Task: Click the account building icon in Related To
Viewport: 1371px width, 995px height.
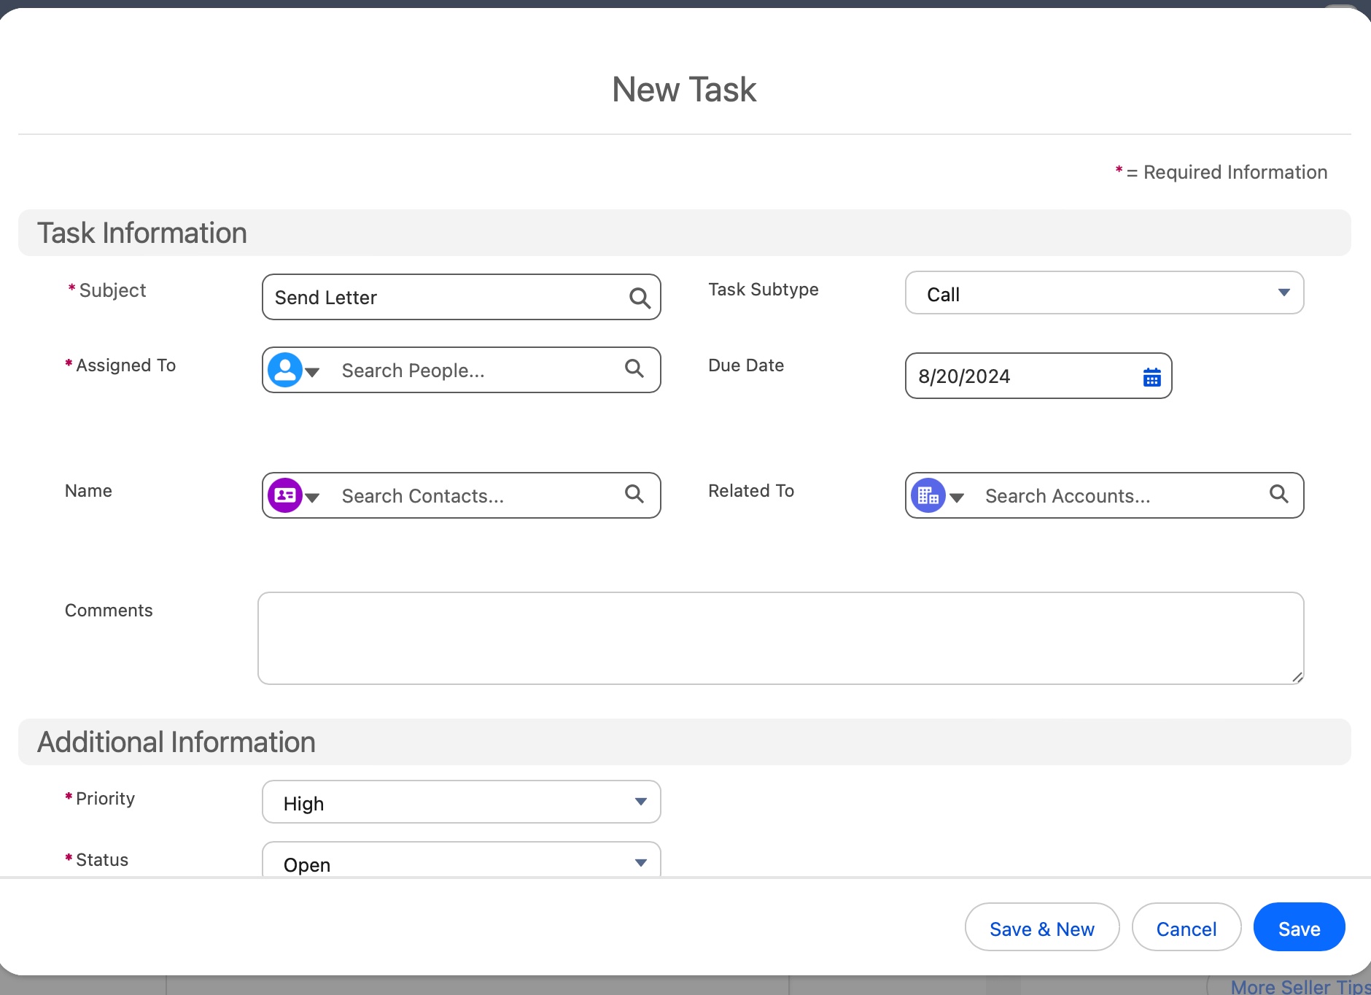Action: [x=928, y=495]
